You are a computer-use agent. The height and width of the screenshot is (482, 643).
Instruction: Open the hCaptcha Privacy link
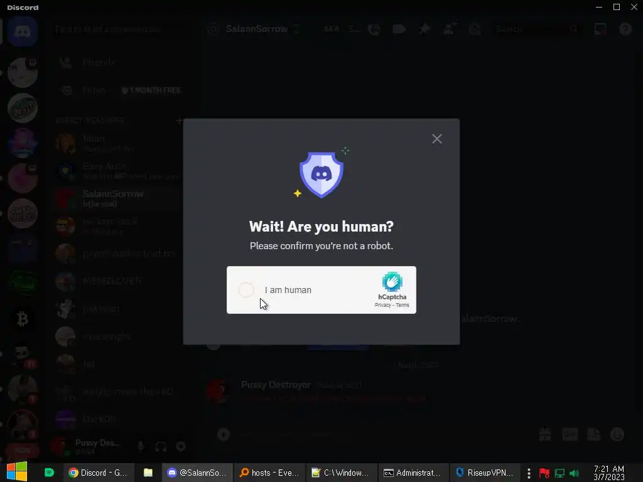382,305
